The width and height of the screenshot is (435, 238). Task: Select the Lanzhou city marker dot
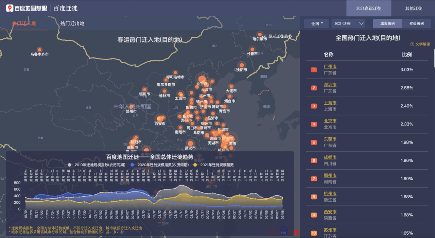[131, 106]
